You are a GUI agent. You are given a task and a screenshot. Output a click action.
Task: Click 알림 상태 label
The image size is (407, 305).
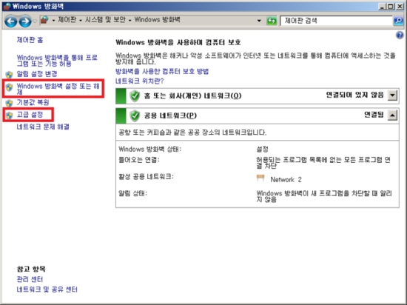132,194
